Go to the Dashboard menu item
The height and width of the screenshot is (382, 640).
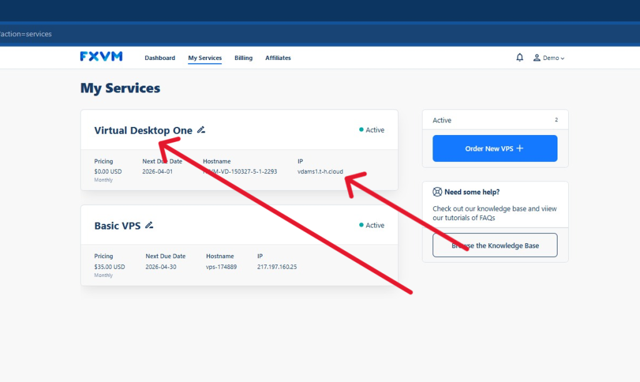coord(160,58)
